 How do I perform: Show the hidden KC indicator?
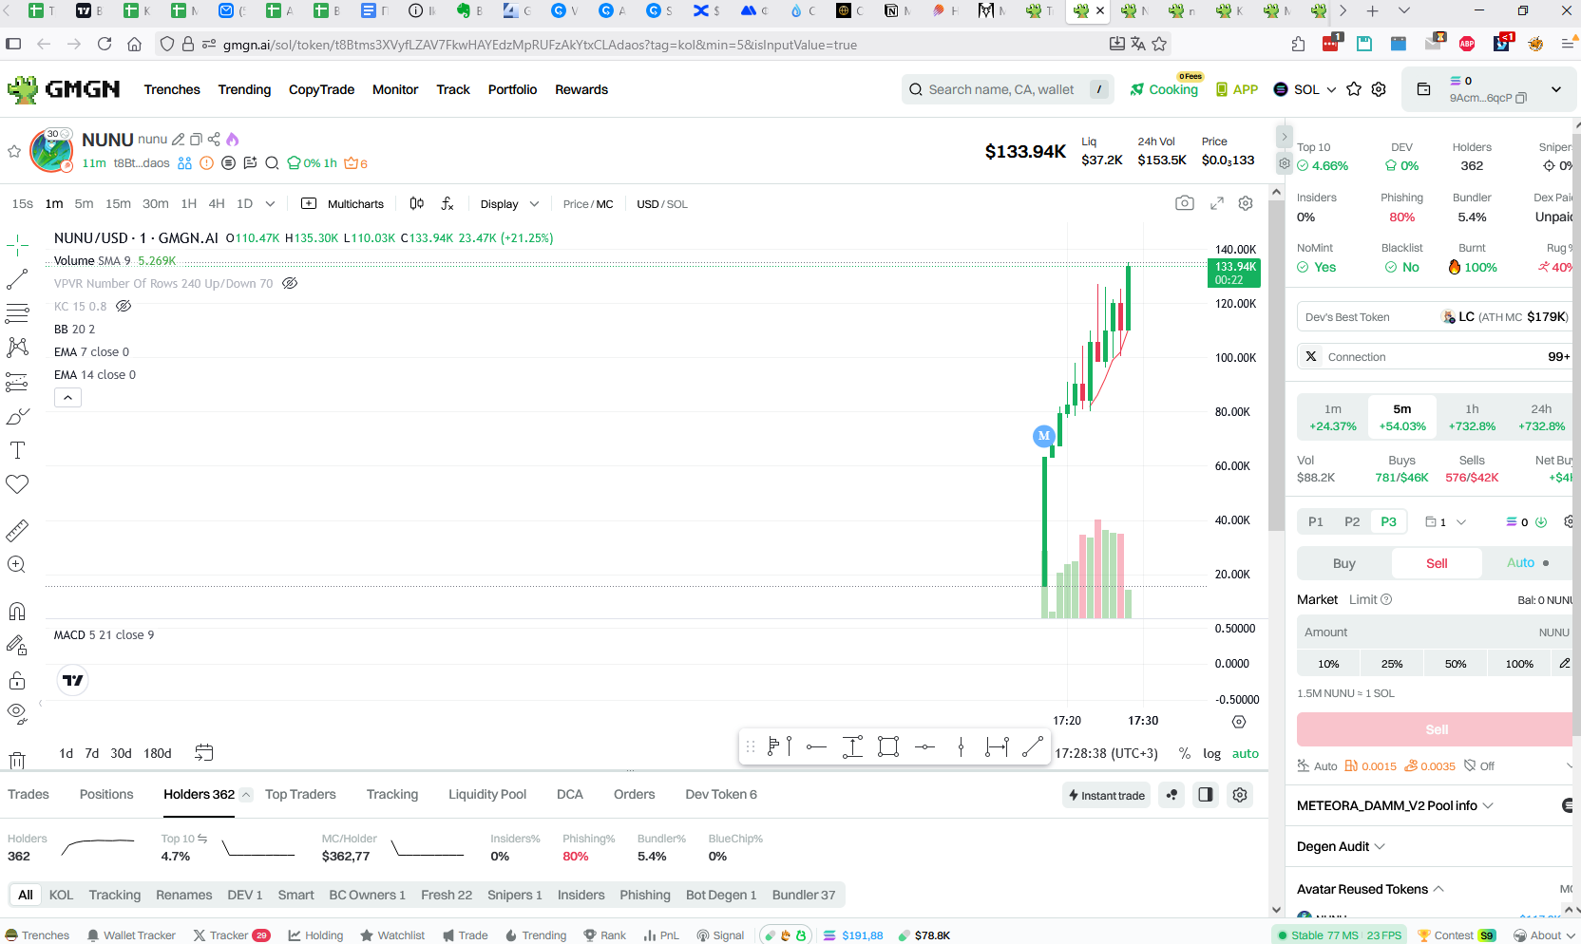pyautogui.click(x=124, y=306)
